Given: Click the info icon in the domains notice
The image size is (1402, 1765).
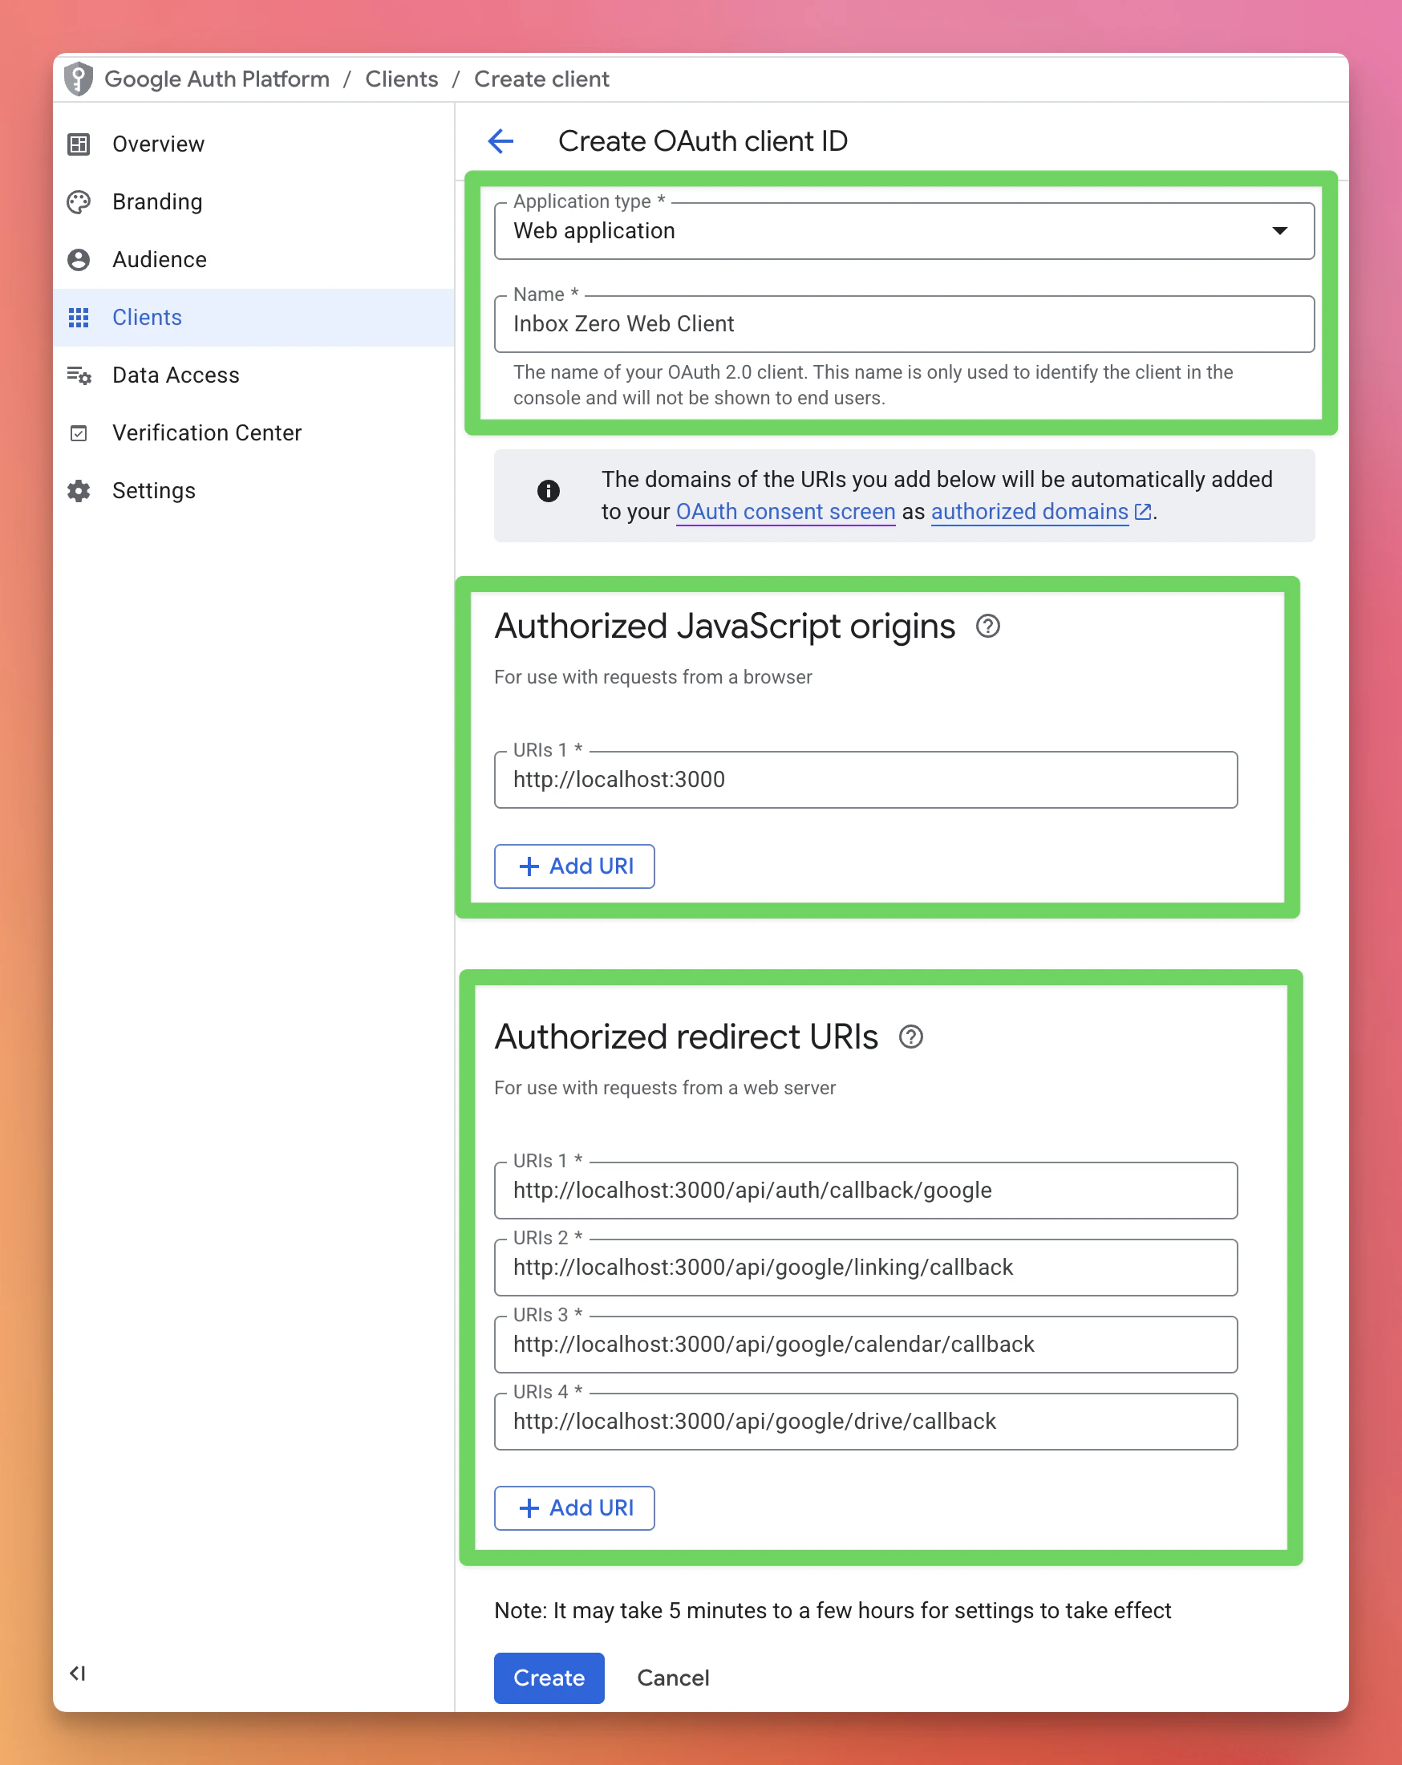Looking at the screenshot, I should pyautogui.click(x=549, y=491).
